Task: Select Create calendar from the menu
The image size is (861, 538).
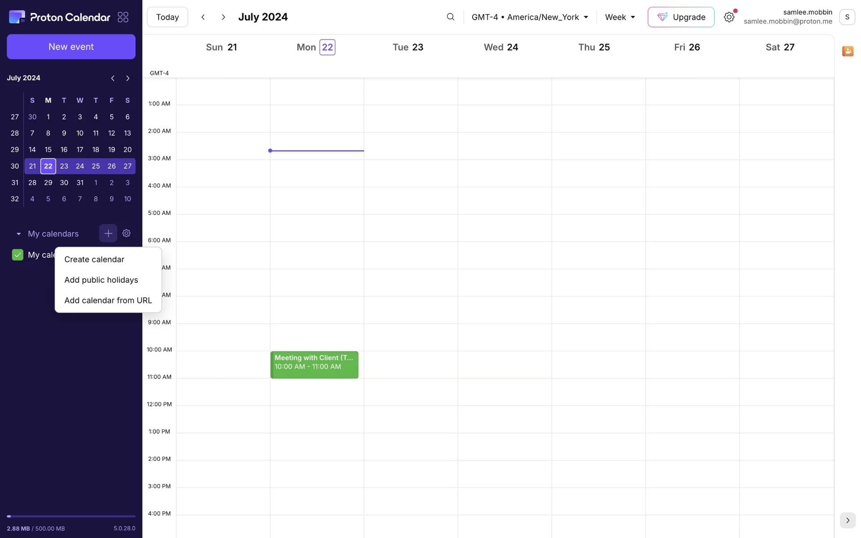Action: pyautogui.click(x=94, y=259)
